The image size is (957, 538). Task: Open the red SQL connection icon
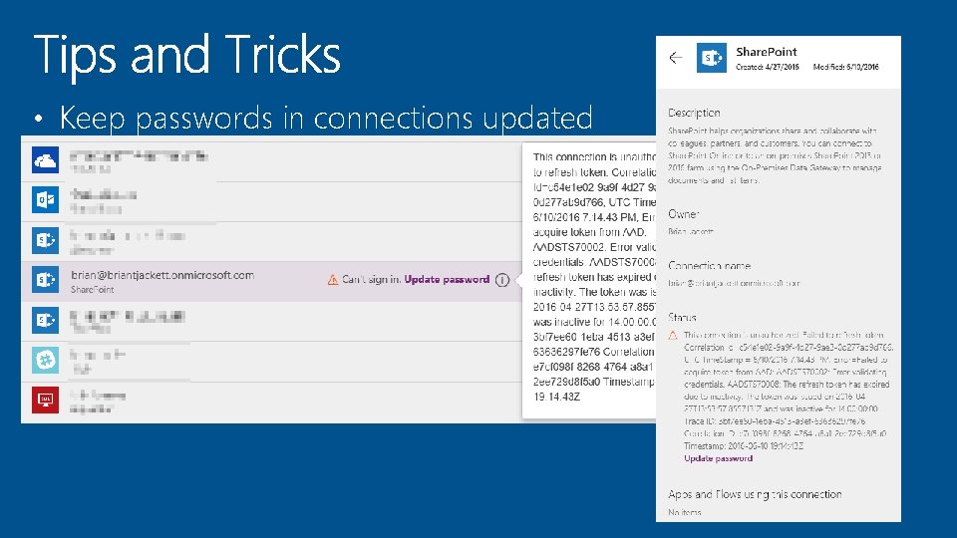tap(45, 401)
